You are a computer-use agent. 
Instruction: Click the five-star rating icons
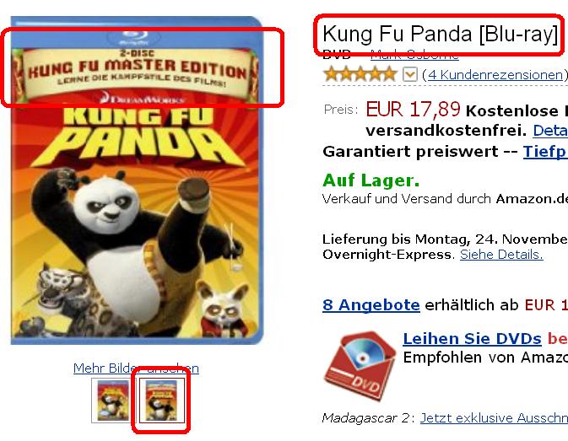tap(360, 74)
